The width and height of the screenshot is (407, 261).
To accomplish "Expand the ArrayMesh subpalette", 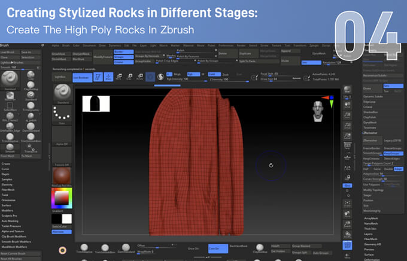I will (371, 218).
